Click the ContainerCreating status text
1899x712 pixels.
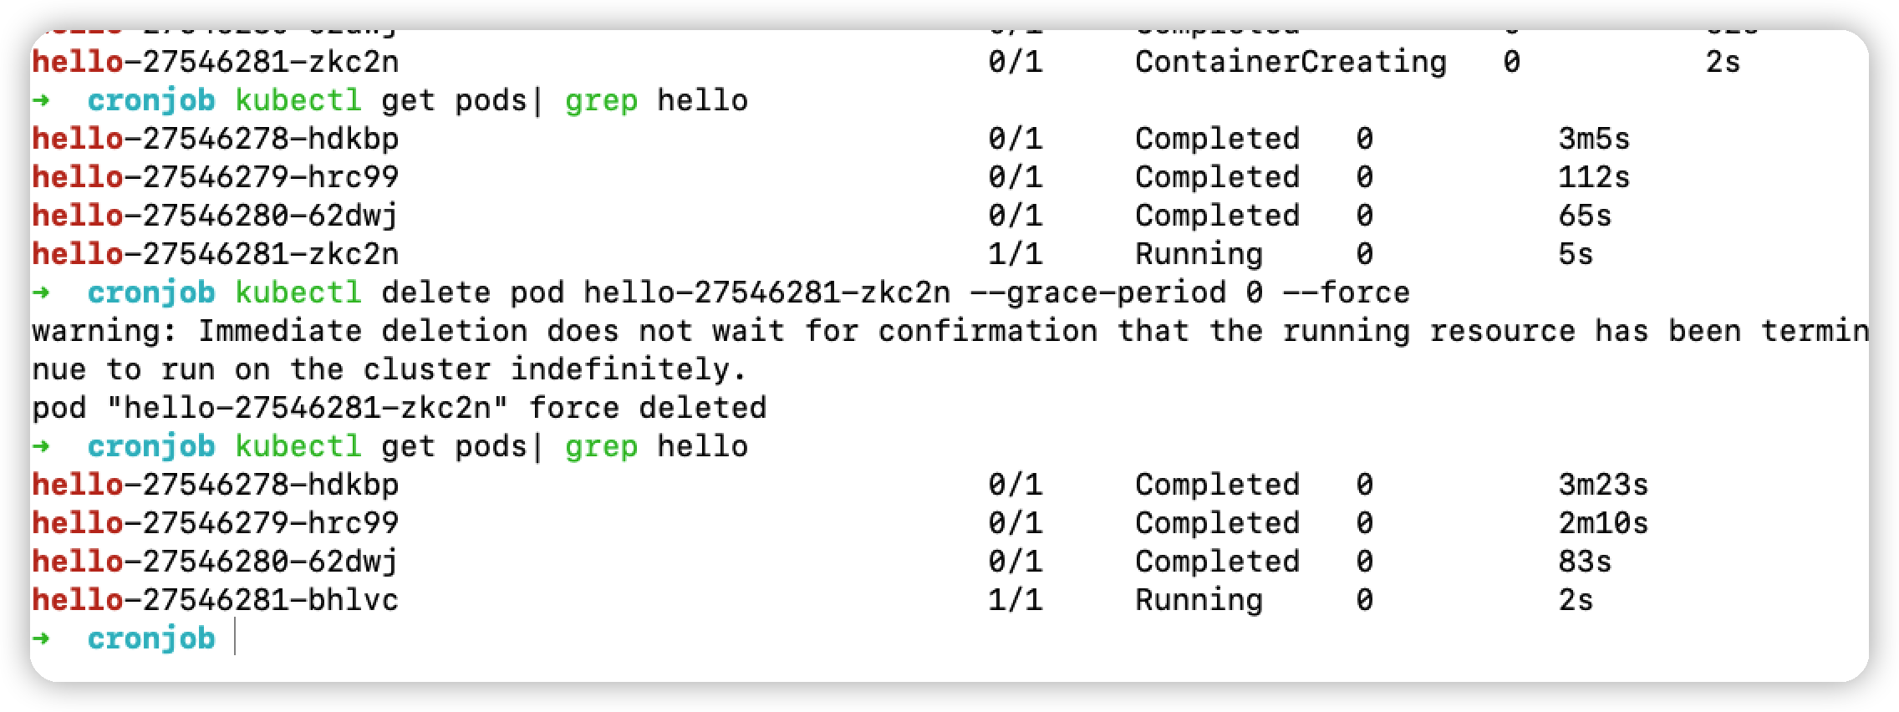pos(1290,62)
